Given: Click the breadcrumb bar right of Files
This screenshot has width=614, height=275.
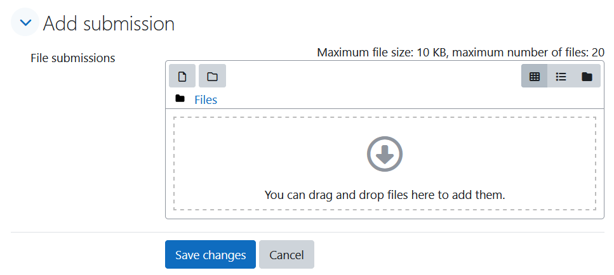Looking at the screenshot, I should [407, 100].
